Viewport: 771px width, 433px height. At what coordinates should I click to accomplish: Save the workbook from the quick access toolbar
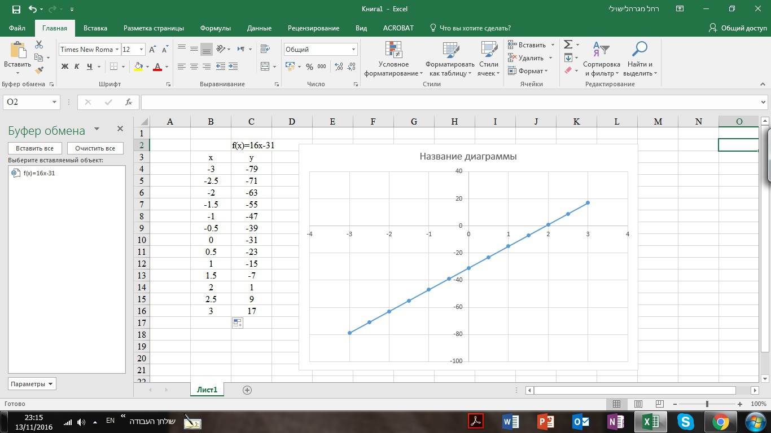(16, 9)
